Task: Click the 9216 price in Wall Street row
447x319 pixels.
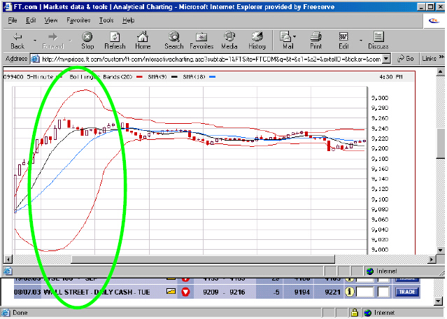Action: (x=237, y=292)
